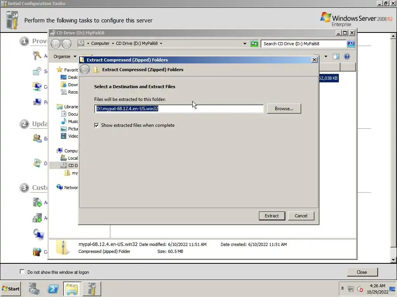397x297 pixels.
Task: Refresh the Explorer address bar location
Action: pos(254,44)
